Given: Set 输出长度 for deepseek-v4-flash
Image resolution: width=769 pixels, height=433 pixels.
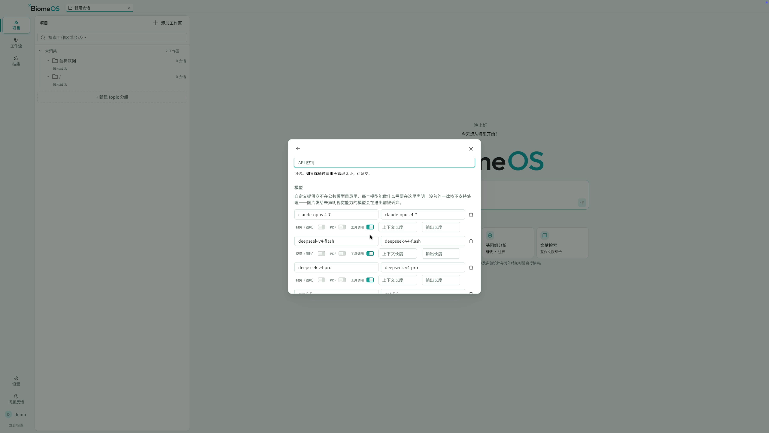Looking at the screenshot, I should [441, 253].
